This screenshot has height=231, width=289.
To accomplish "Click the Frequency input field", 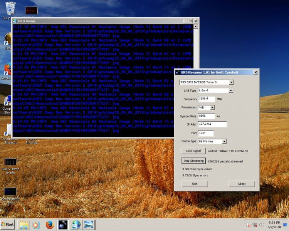I will (206, 99).
